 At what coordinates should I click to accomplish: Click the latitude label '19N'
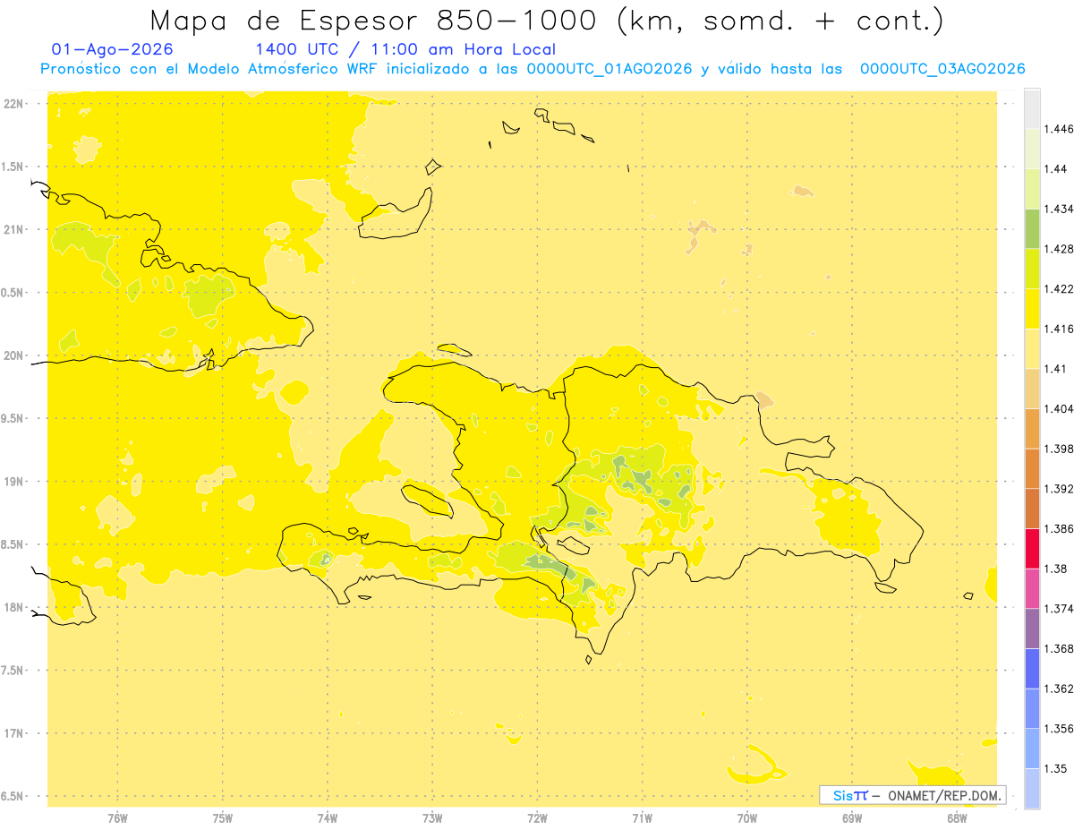(x=14, y=482)
